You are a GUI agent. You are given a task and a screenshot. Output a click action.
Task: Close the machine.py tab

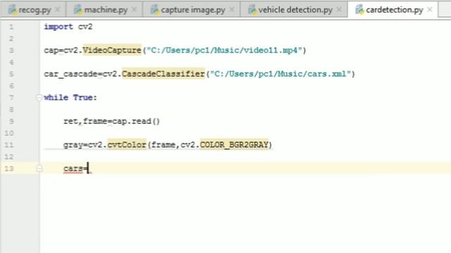point(134,10)
